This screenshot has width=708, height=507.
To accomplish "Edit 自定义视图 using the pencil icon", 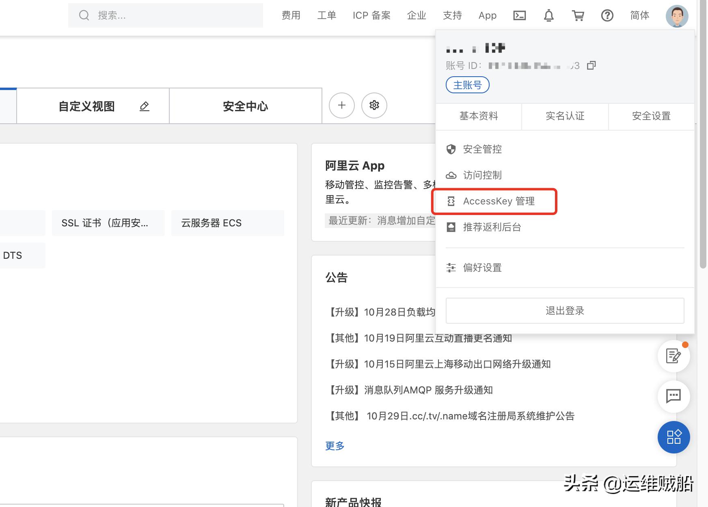I will click(x=145, y=106).
